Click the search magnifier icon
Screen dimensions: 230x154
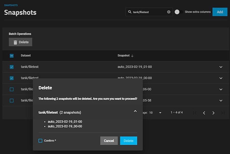click(130, 12)
